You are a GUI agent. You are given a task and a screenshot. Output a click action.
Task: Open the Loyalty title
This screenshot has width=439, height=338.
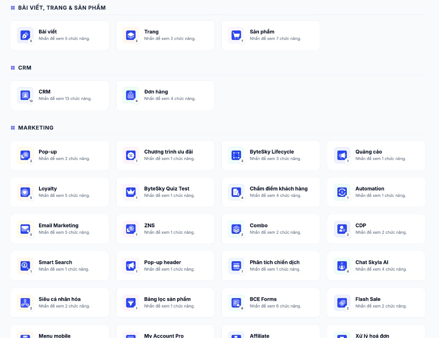(48, 188)
